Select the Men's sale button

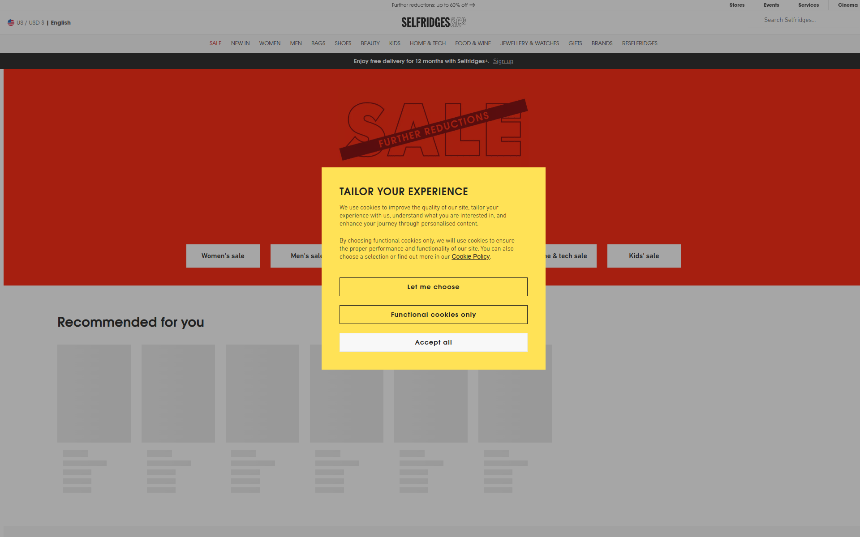click(296, 256)
